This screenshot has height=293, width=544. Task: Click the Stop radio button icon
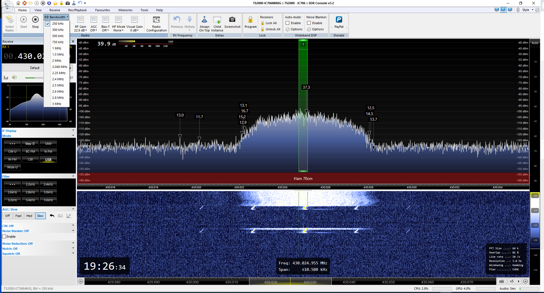coord(35,20)
